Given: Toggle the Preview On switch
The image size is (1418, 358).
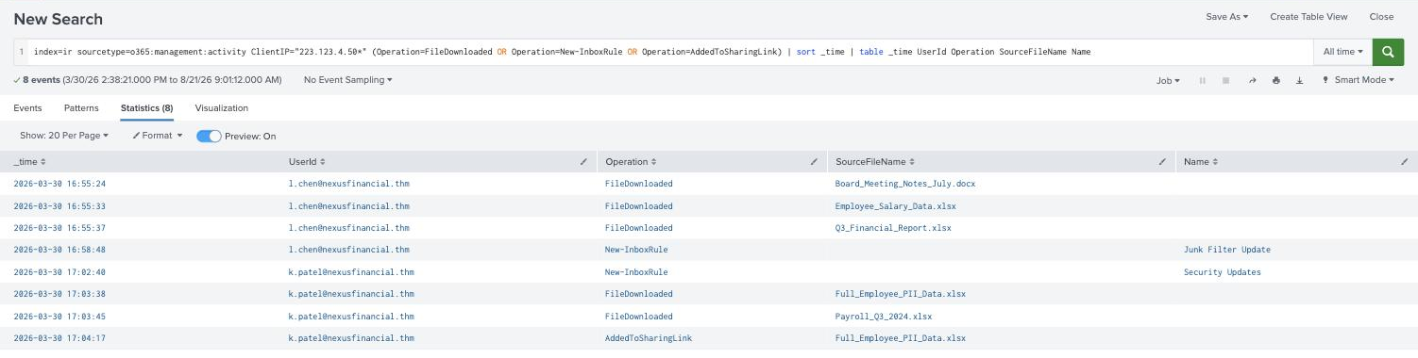Looking at the screenshot, I should tap(209, 136).
